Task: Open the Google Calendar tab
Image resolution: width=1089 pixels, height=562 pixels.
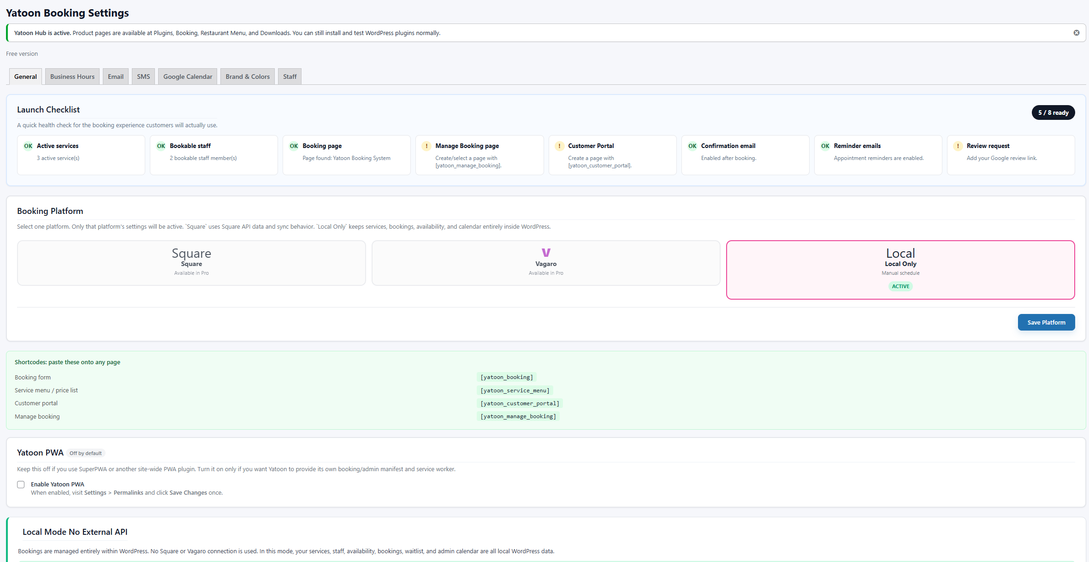Action: coord(188,77)
